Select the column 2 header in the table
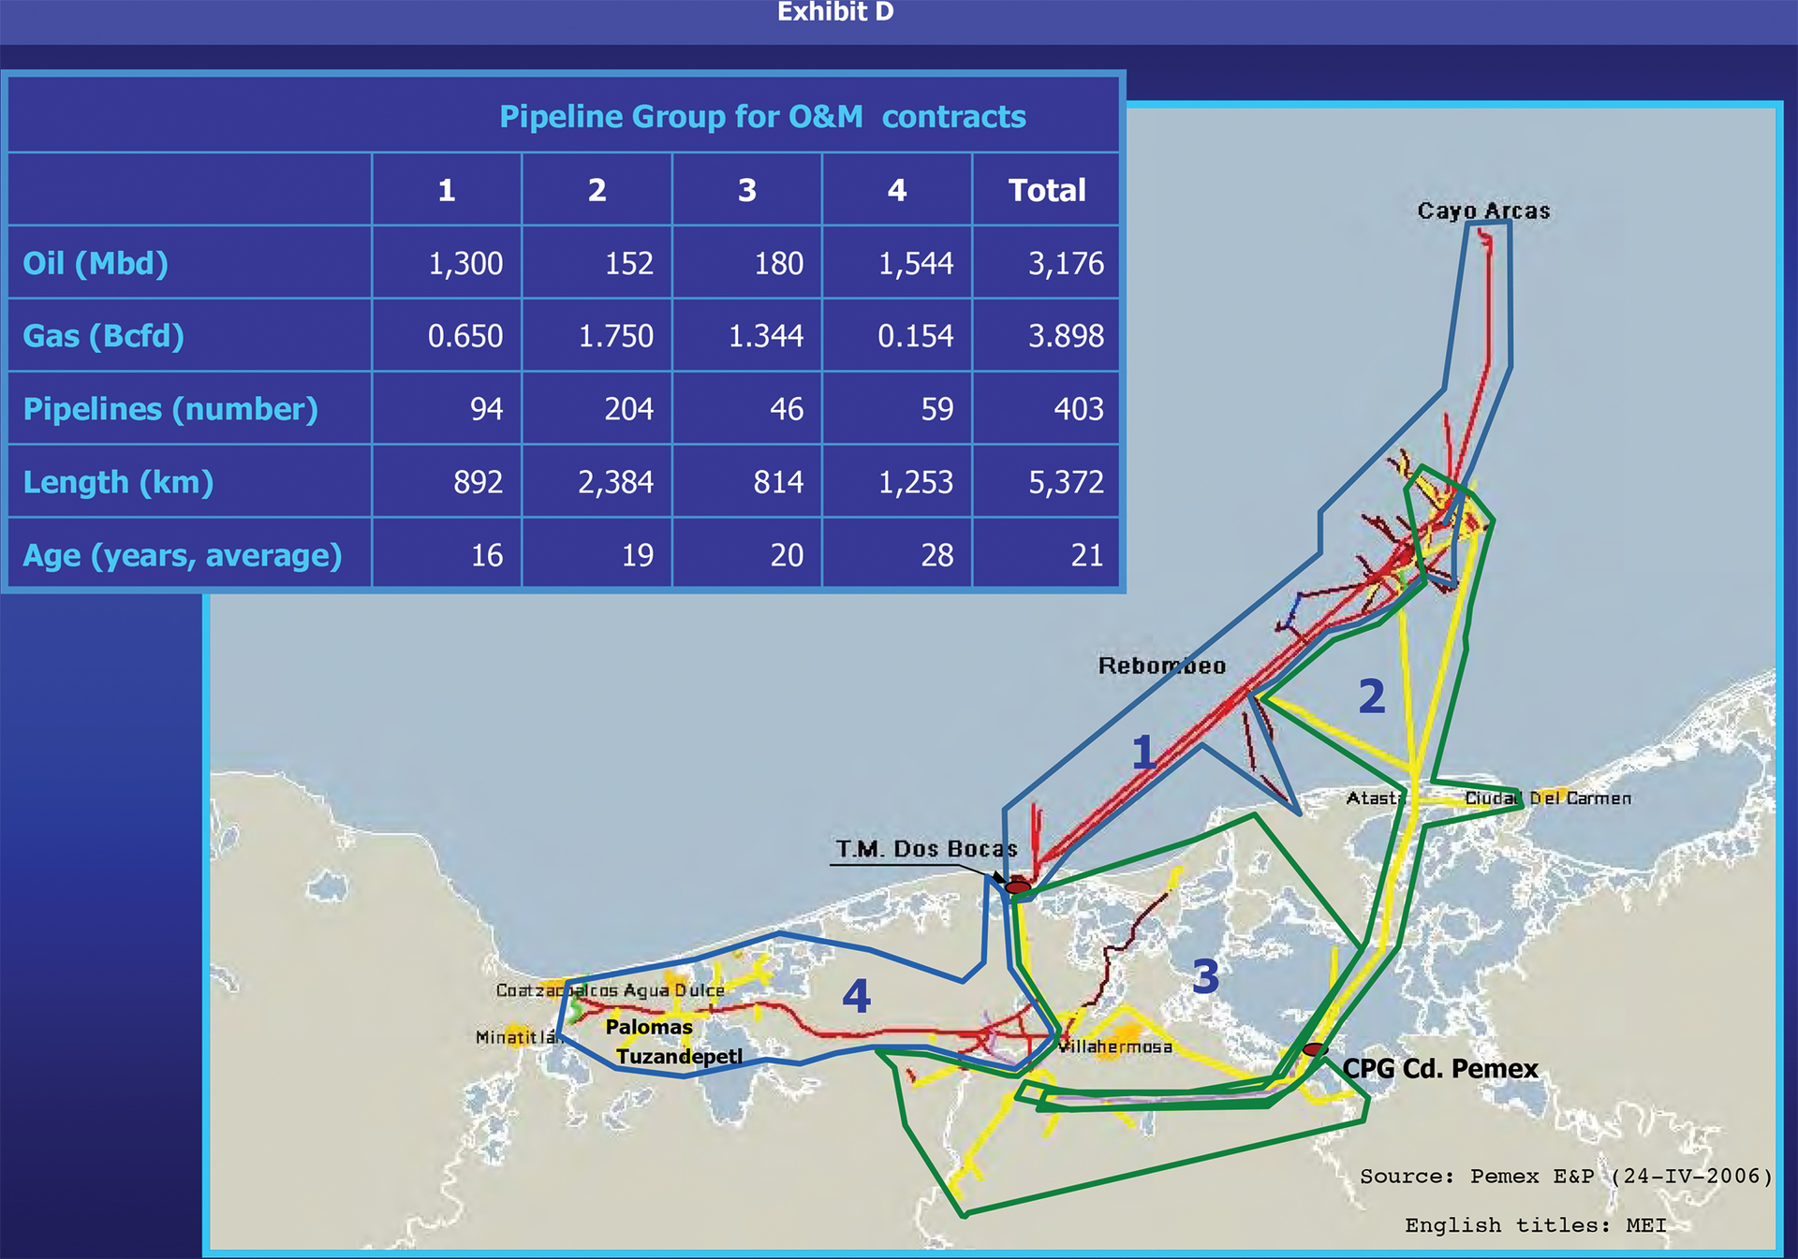Viewport: 1798px width, 1259px height. pos(597,189)
